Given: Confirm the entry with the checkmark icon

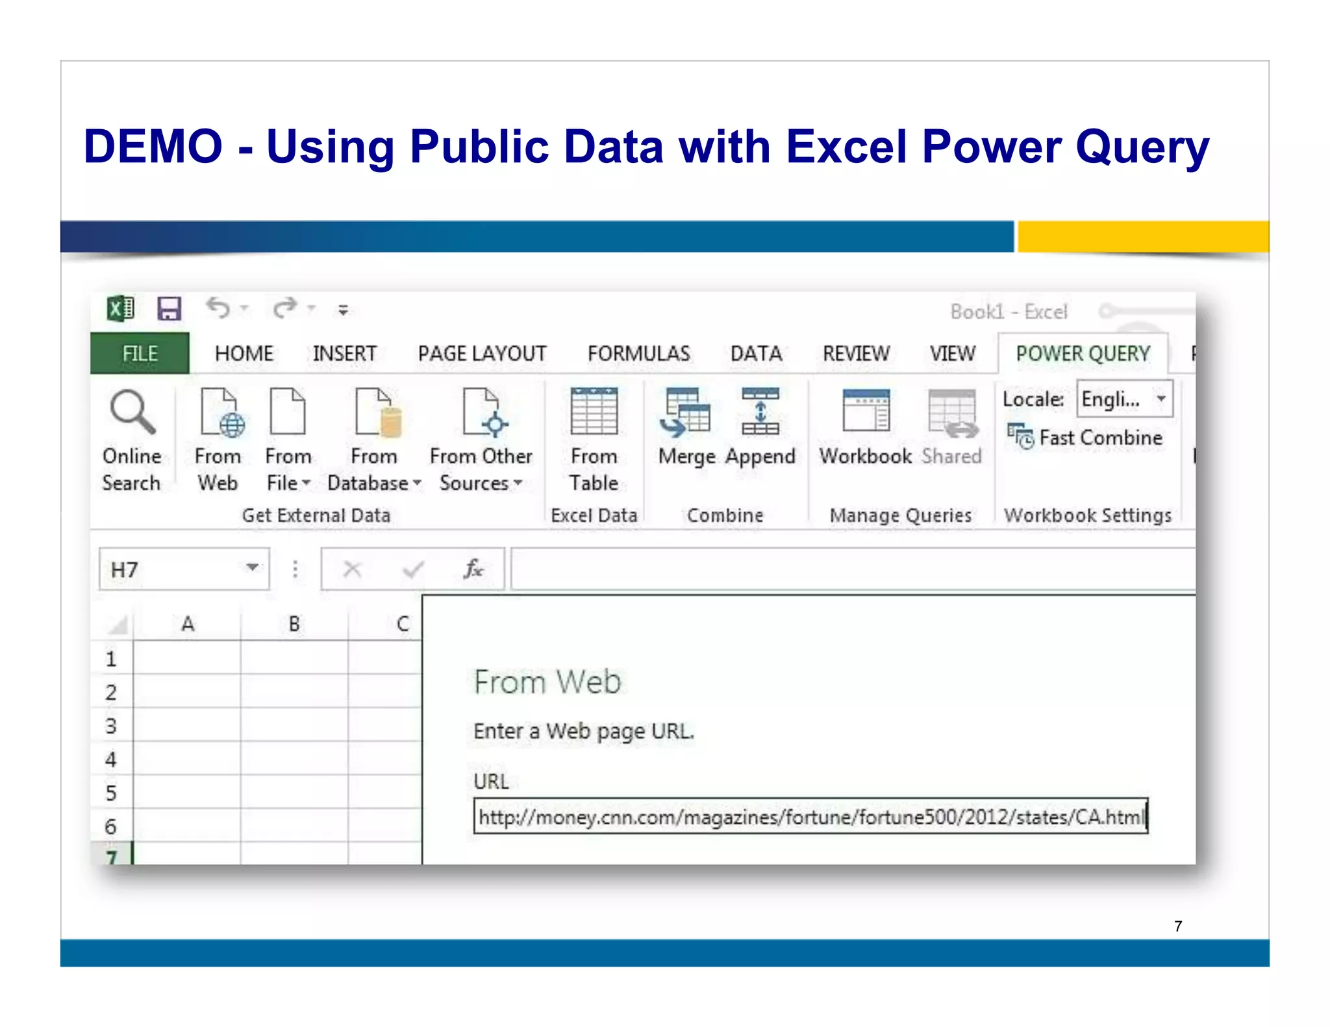Looking at the screenshot, I should 413,570.
